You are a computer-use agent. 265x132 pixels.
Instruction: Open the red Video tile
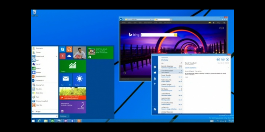tap(62, 56)
